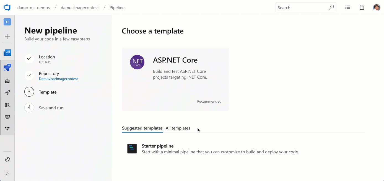Switch to the All templates tab
384x181 pixels.
pyautogui.click(x=178, y=128)
